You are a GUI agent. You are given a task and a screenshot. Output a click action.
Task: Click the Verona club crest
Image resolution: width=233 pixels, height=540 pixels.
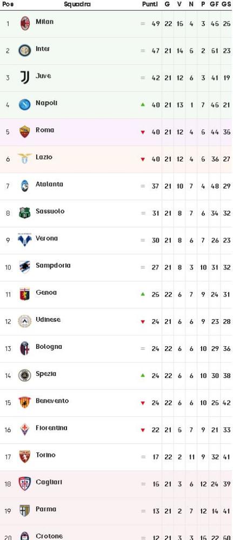(x=24, y=240)
